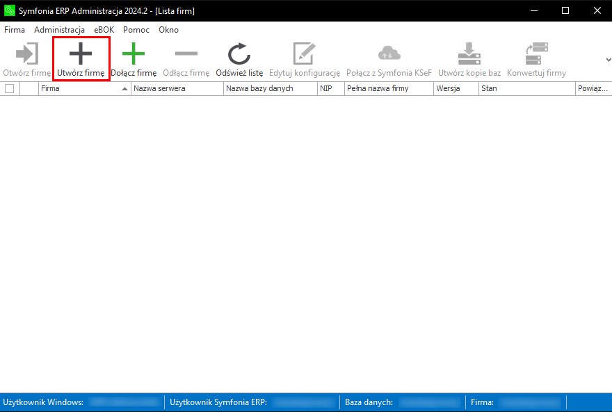Sort by the Nazwa serwera column header

pyautogui.click(x=177, y=88)
